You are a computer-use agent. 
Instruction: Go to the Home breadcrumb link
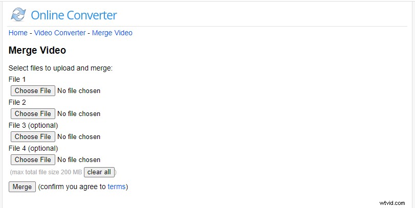(x=18, y=33)
